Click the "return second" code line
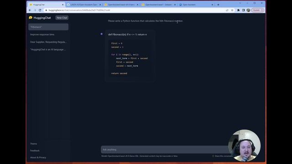The height and width of the screenshot is (164, 292). coord(119,73)
